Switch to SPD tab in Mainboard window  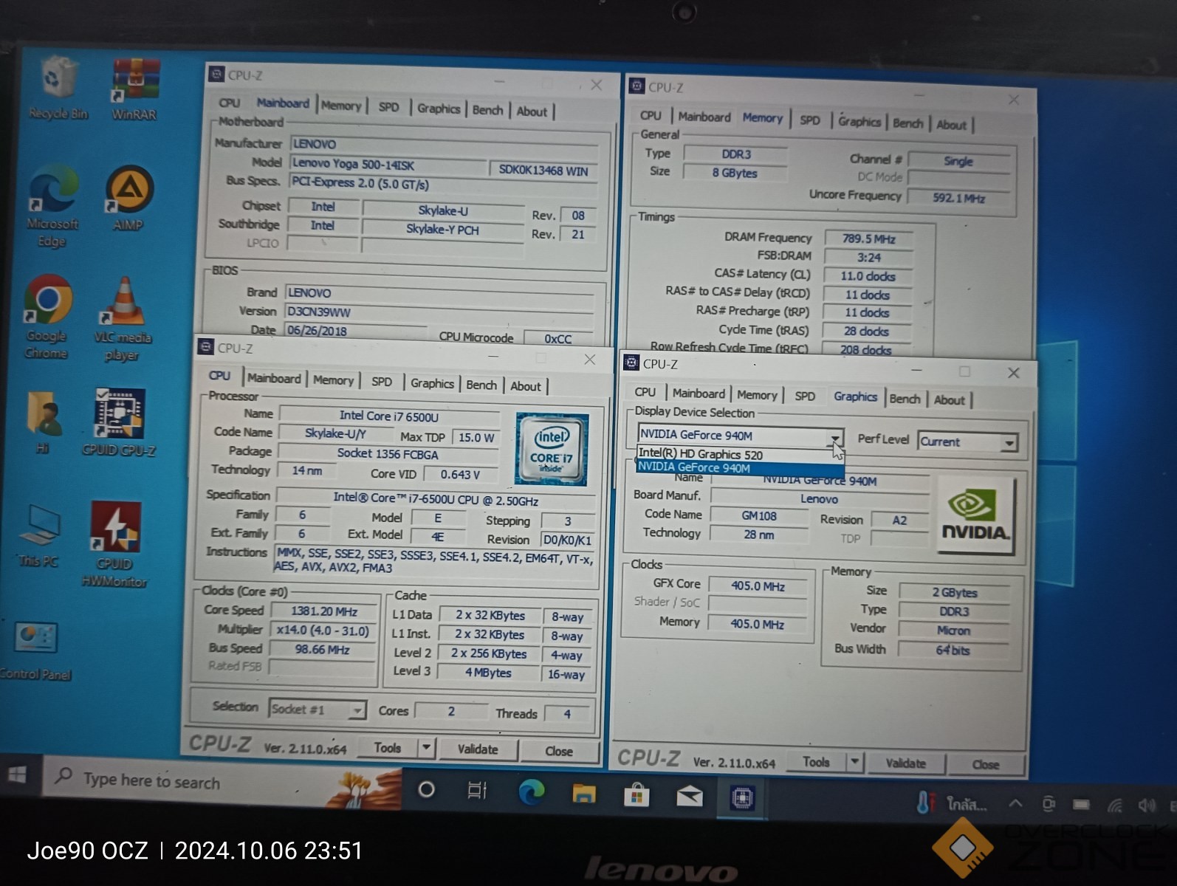tap(389, 107)
